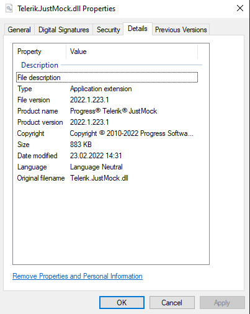Screen dimensions: 250x314
Task: Click the Cancel button
Action: tap(172, 303)
